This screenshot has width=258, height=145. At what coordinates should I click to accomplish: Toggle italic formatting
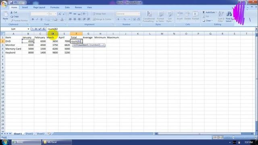37,19
